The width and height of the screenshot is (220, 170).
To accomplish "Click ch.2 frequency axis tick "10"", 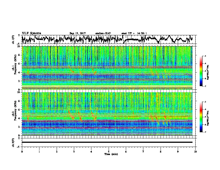I will [19, 92].
